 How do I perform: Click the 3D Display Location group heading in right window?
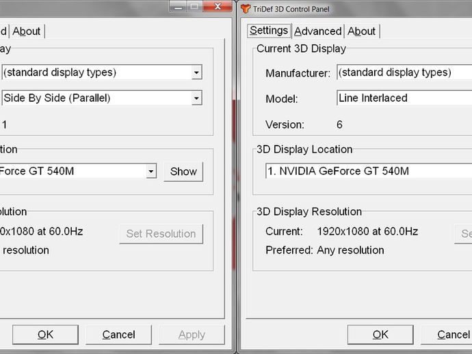point(304,150)
